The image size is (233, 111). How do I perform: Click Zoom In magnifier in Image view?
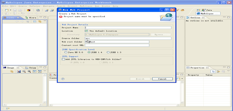29,72
